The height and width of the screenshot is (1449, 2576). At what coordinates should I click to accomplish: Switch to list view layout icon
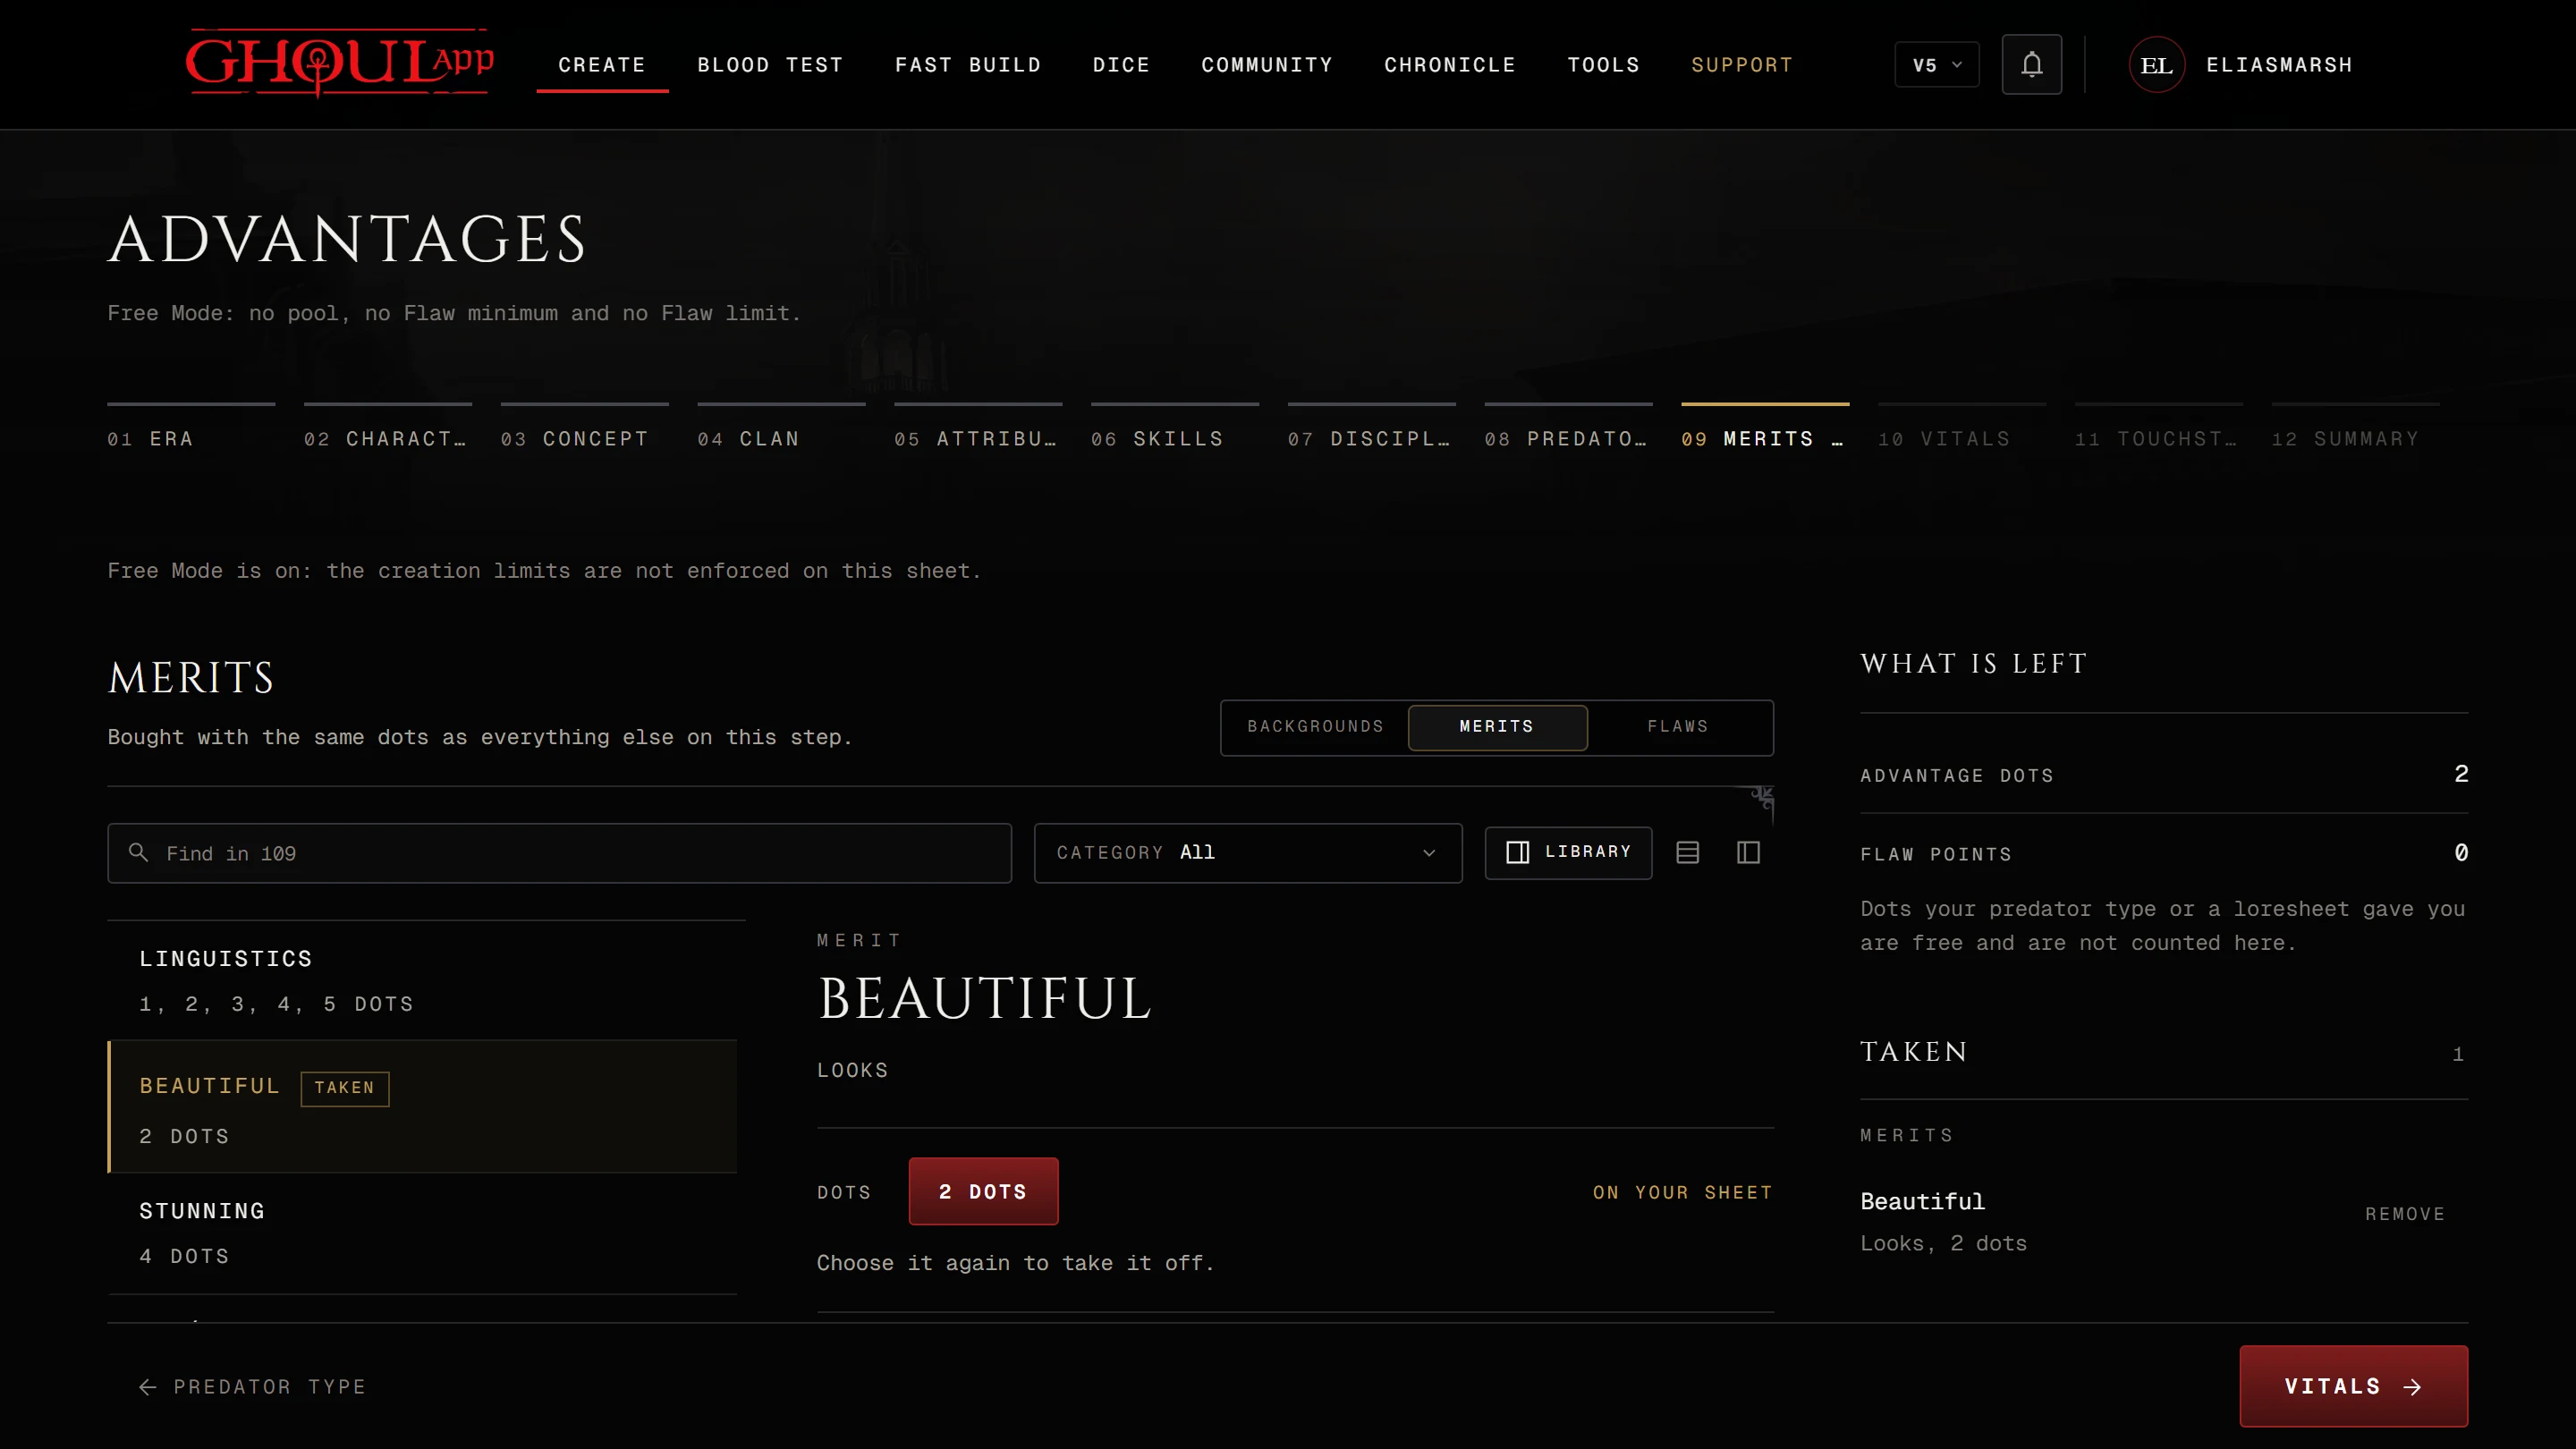[1688, 852]
